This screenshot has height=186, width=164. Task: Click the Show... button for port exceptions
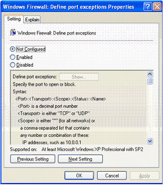click(79, 77)
